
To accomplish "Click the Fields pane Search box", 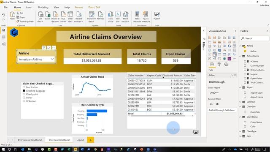I will click(x=254, y=38).
